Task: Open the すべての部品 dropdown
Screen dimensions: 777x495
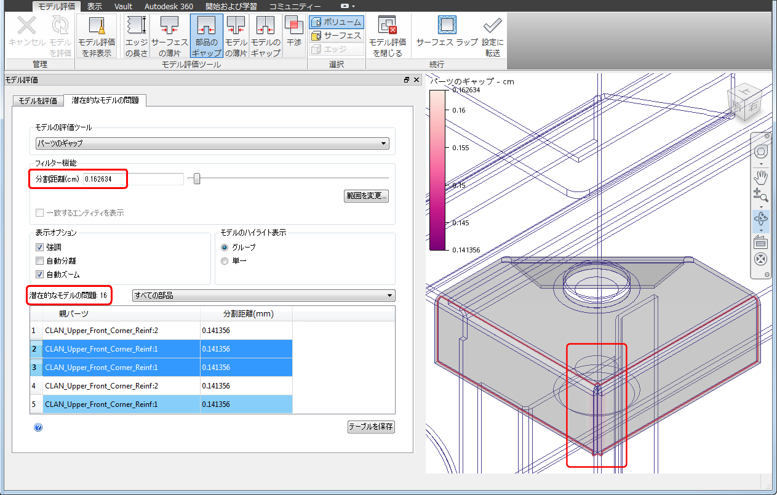Action: 264,296
